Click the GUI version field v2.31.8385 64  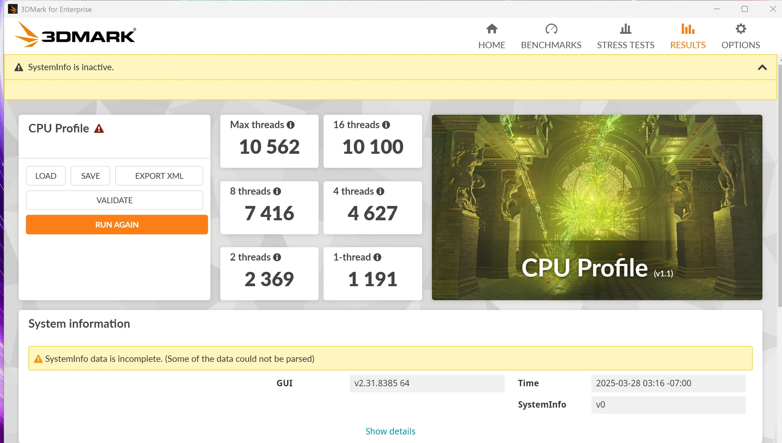[x=427, y=383]
